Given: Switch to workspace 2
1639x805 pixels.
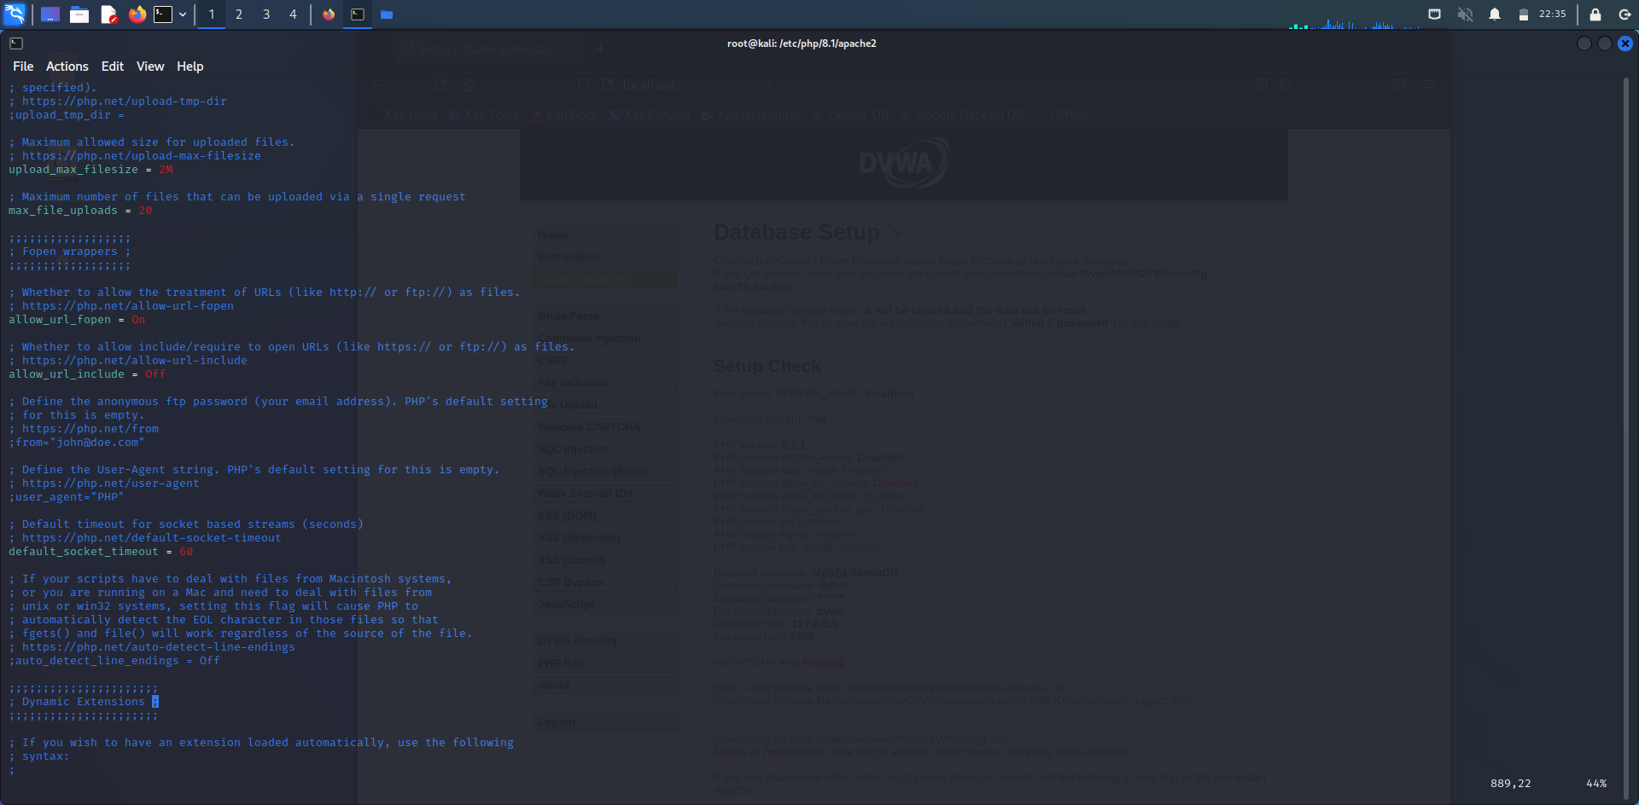Looking at the screenshot, I should click(239, 14).
